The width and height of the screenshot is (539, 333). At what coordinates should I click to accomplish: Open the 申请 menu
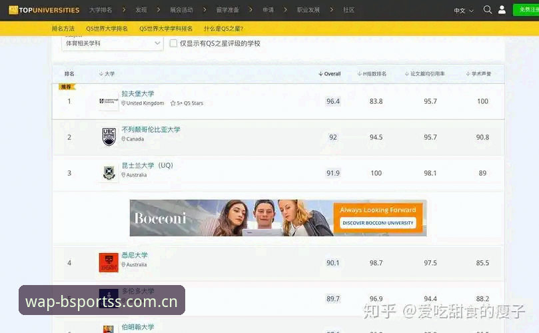(x=269, y=10)
